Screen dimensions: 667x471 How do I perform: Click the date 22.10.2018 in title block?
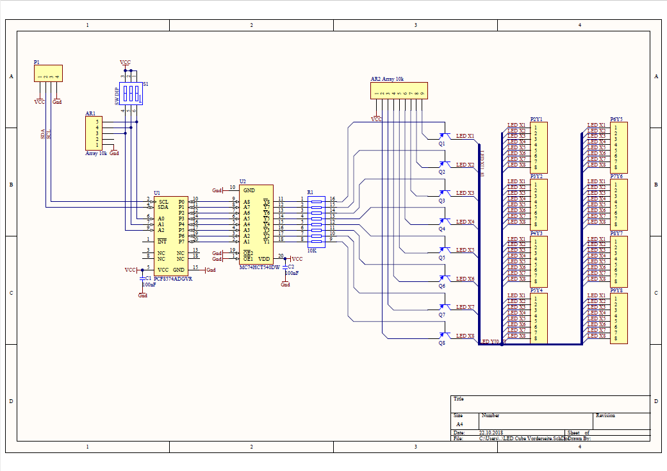point(491,433)
